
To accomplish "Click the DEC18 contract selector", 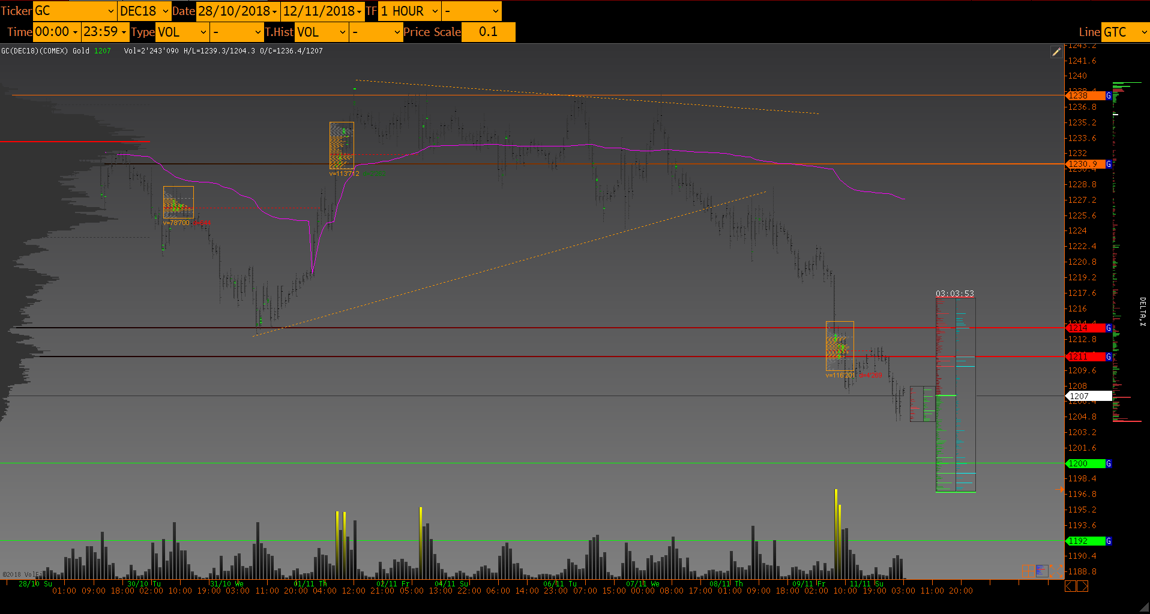I will pyautogui.click(x=144, y=11).
